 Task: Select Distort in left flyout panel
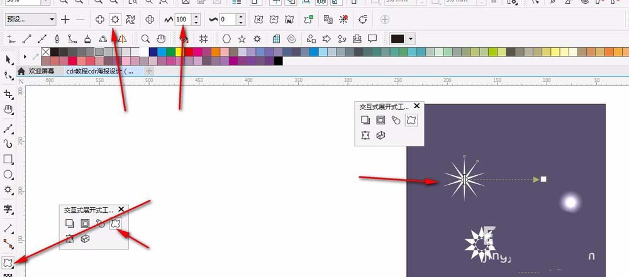[x=116, y=224]
